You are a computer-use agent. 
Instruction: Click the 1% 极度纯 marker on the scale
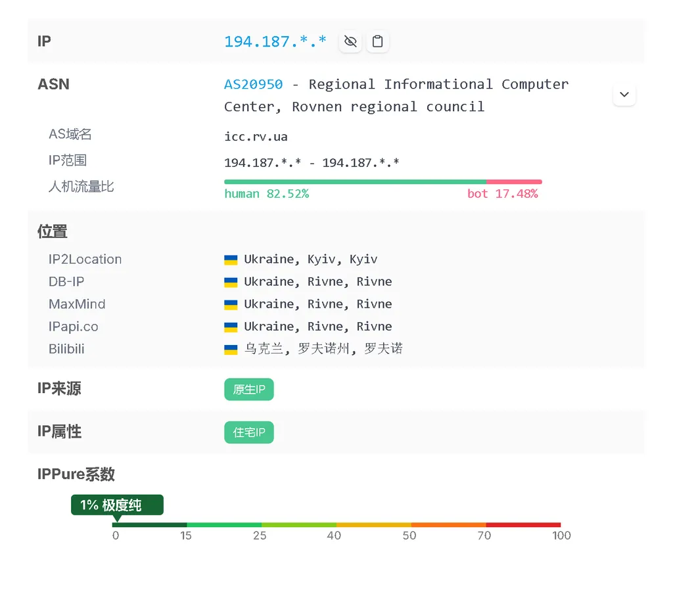(x=117, y=505)
